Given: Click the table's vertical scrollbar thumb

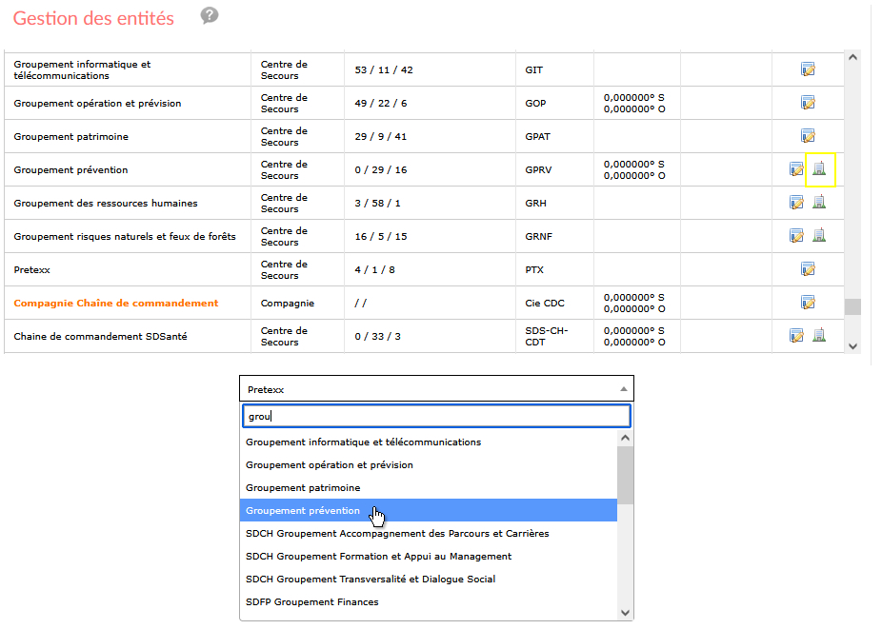Looking at the screenshot, I should pyautogui.click(x=852, y=306).
